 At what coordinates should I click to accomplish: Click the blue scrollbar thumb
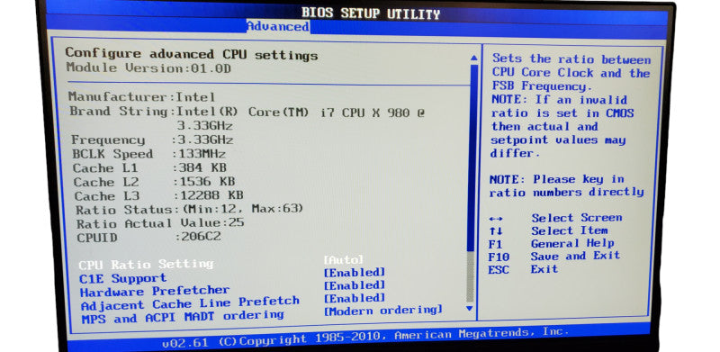click(472, 158)
